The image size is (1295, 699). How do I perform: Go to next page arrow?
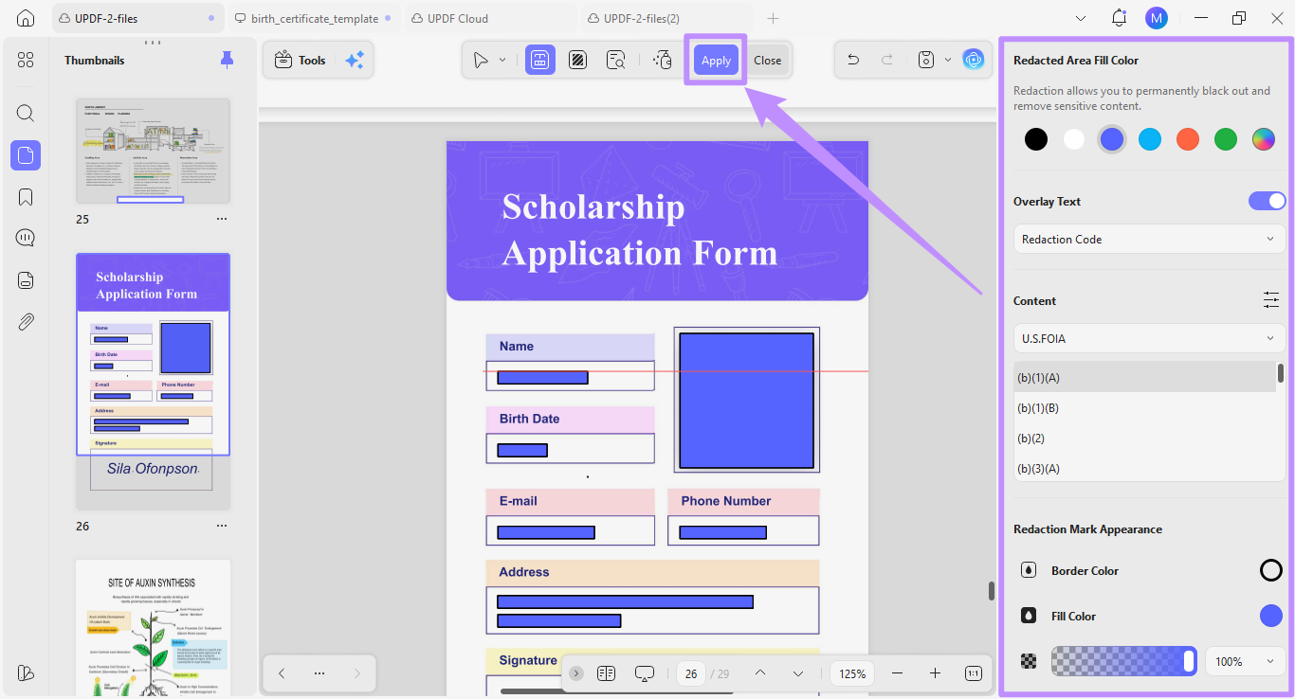click(798, 673)
